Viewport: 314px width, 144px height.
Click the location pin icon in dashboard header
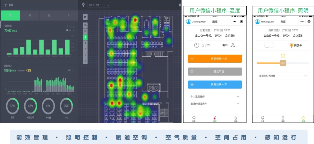84,5
